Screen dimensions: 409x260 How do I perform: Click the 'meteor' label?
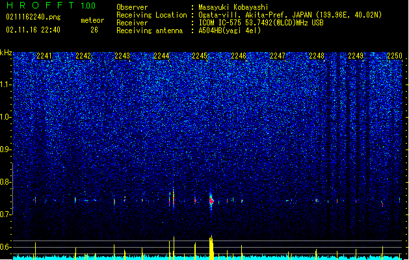(92, 20)
